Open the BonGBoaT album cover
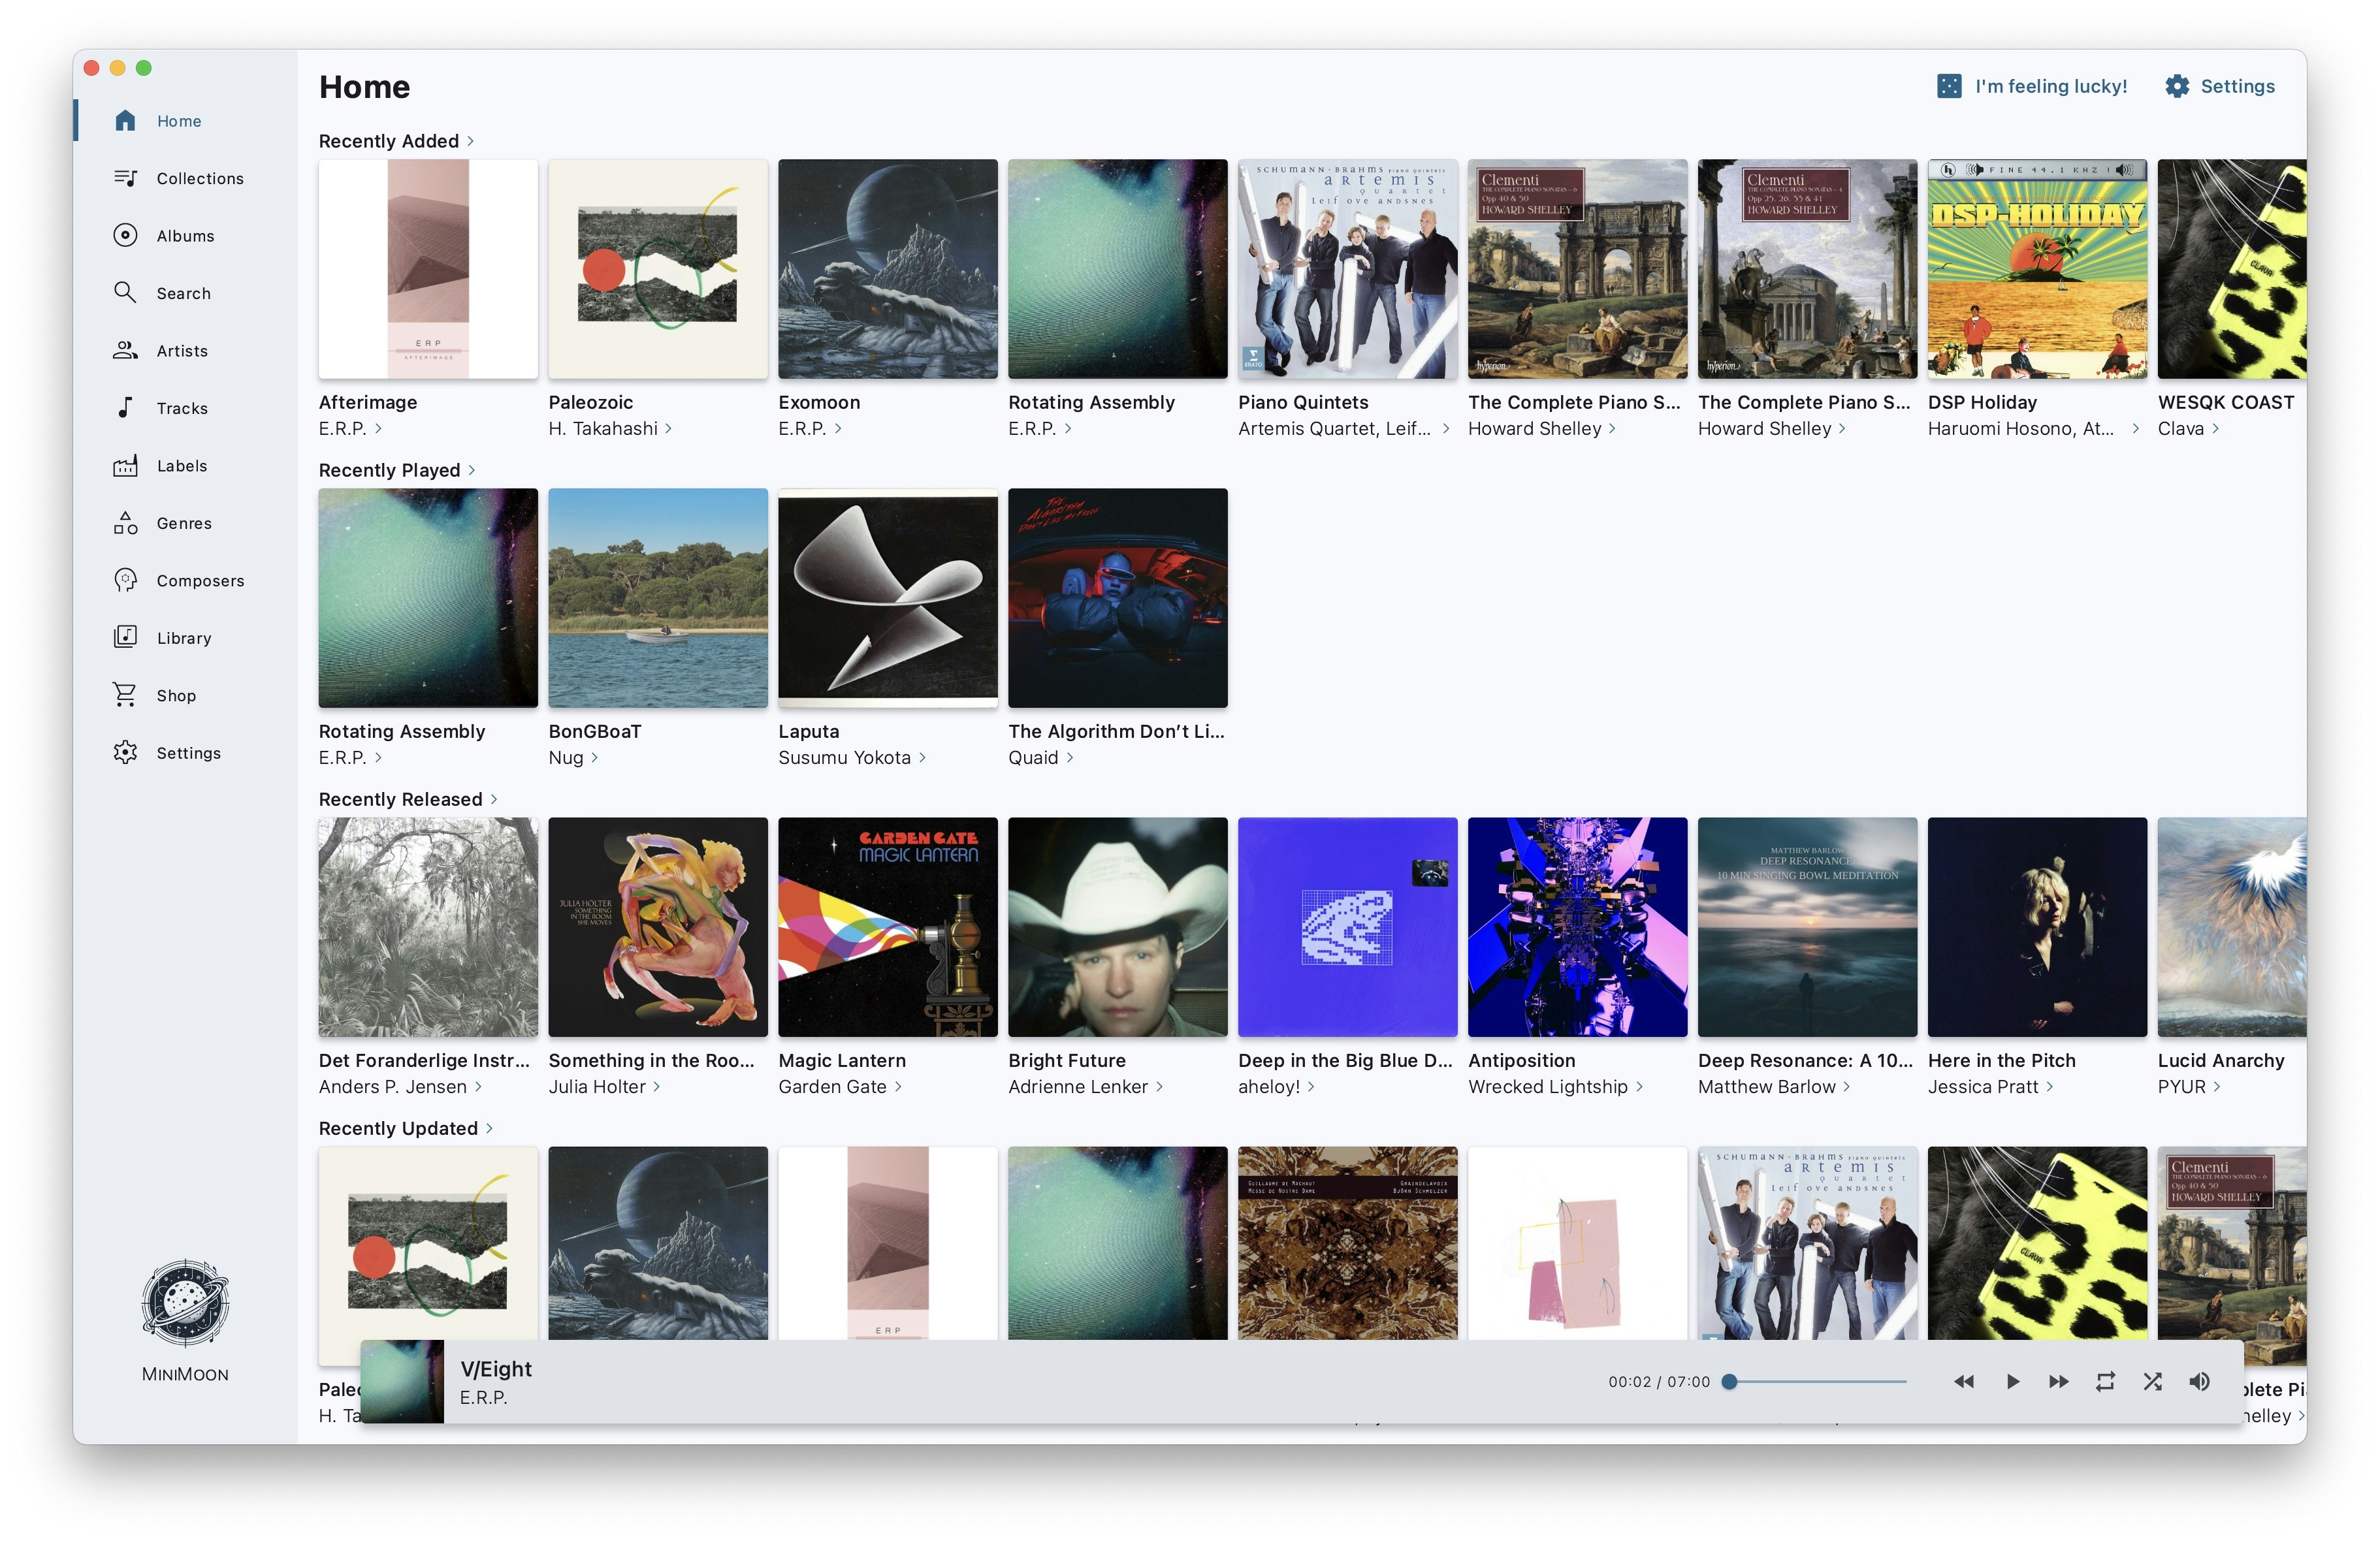 658,598
